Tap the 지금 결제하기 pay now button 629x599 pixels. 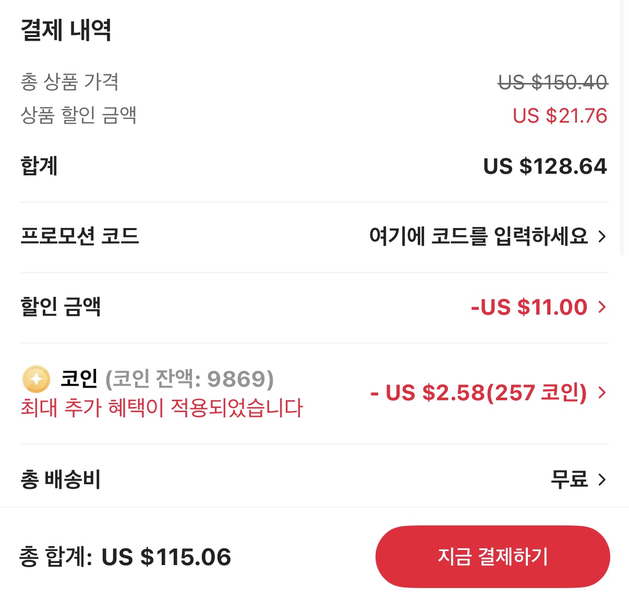pyautogui.click(x=492, y=556)
